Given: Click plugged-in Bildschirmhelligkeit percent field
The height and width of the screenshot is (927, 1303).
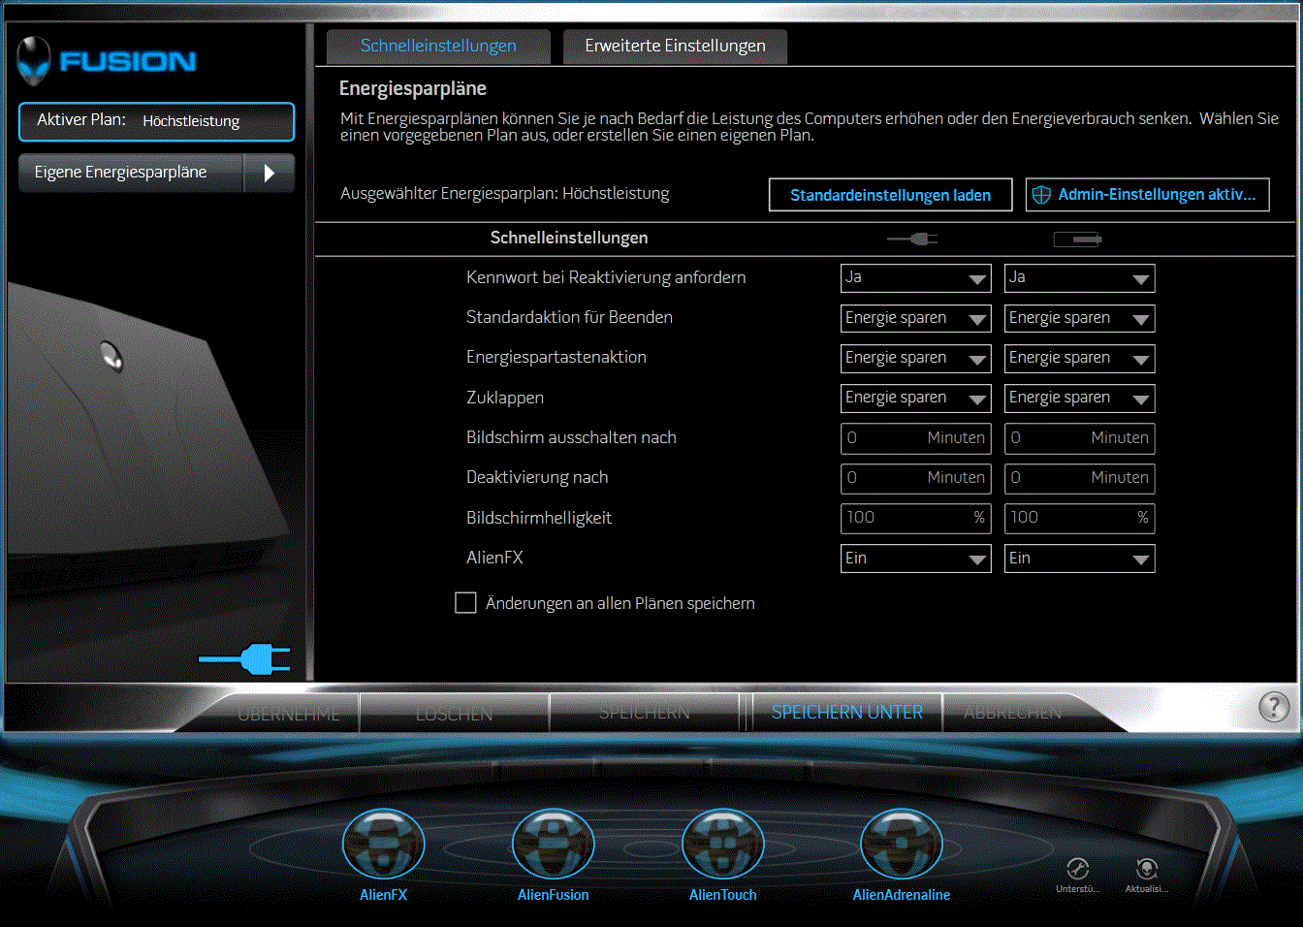Looking at the screenshot, I should 916,518.
